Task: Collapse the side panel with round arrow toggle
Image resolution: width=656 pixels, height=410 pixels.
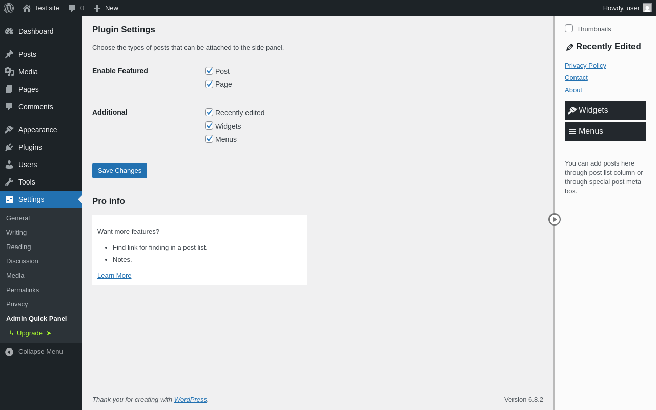Action: coord(555,219)
